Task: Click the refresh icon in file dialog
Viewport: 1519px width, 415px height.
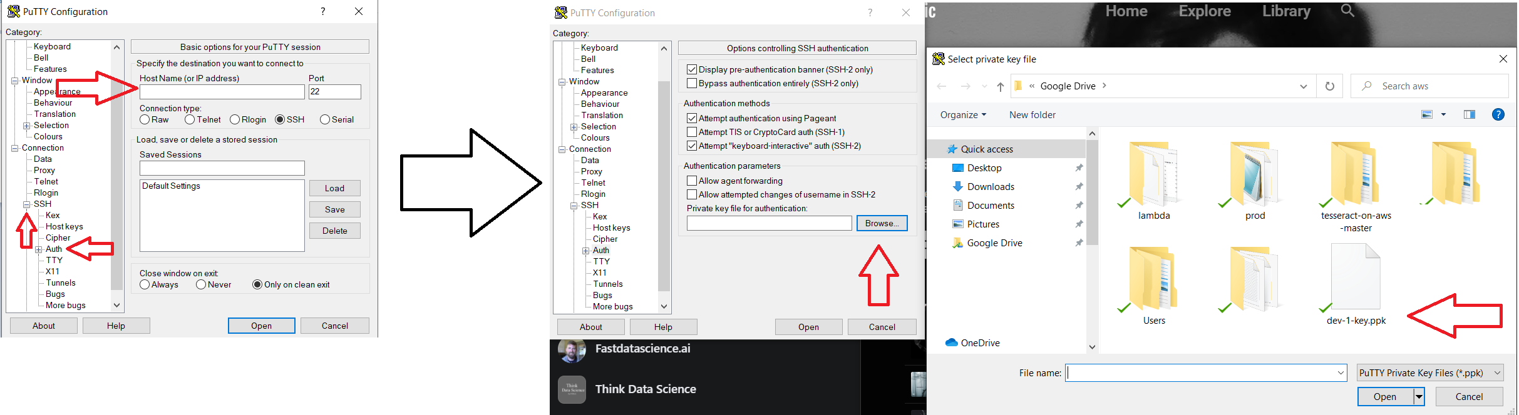Action: tap(1330, 86)
